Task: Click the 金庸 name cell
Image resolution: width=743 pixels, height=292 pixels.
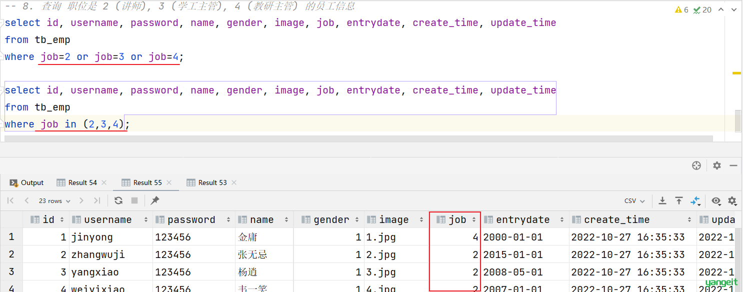Action: [x=264, y=237]
